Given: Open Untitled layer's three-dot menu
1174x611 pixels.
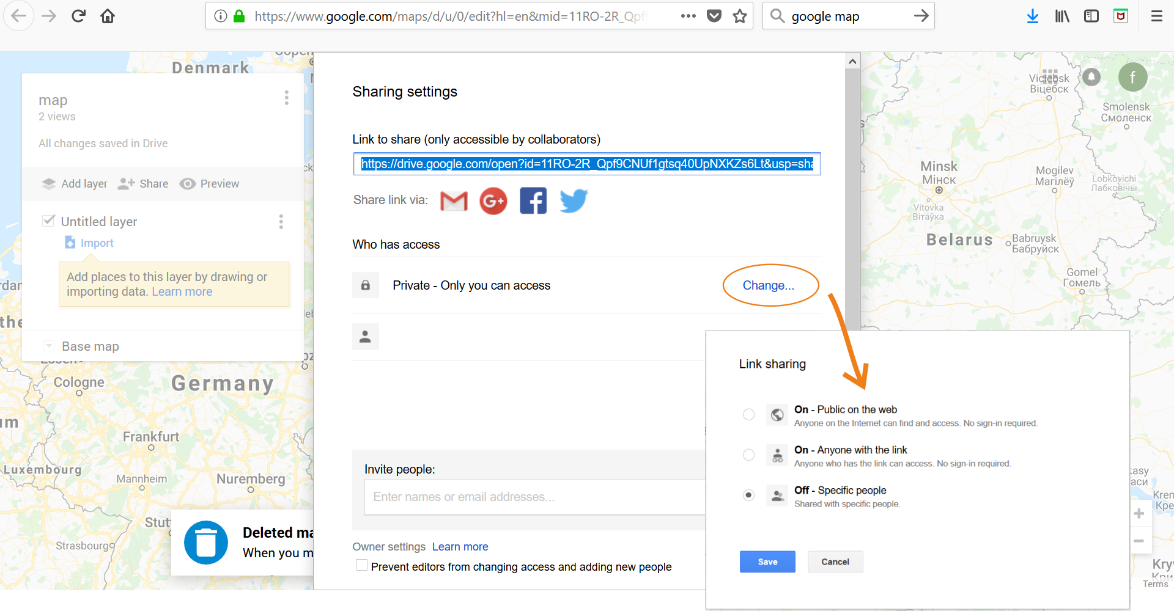Looking at the screenshot, I should tap(281, 222).
